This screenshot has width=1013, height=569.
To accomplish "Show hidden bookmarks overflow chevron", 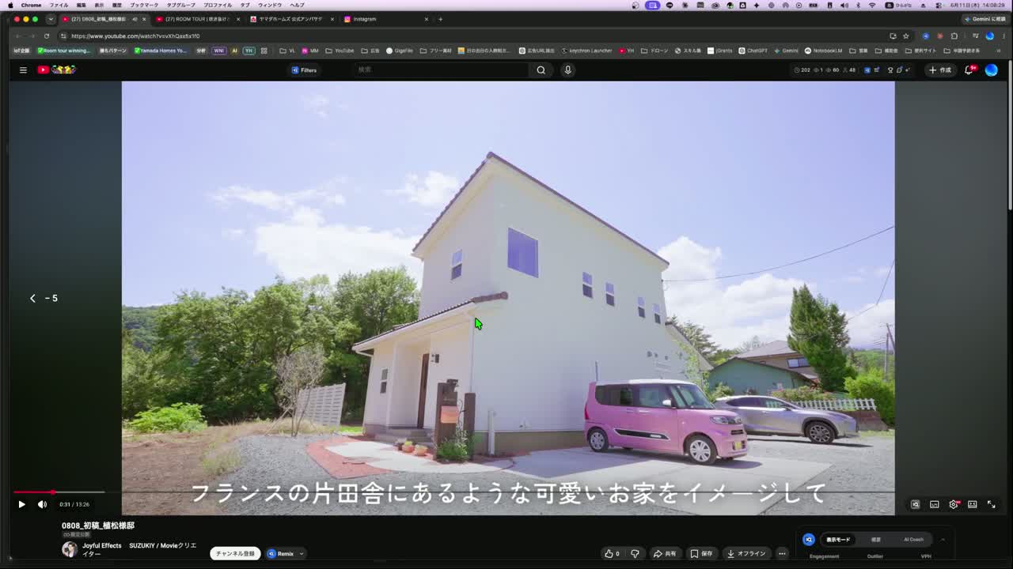I will 999,51.
